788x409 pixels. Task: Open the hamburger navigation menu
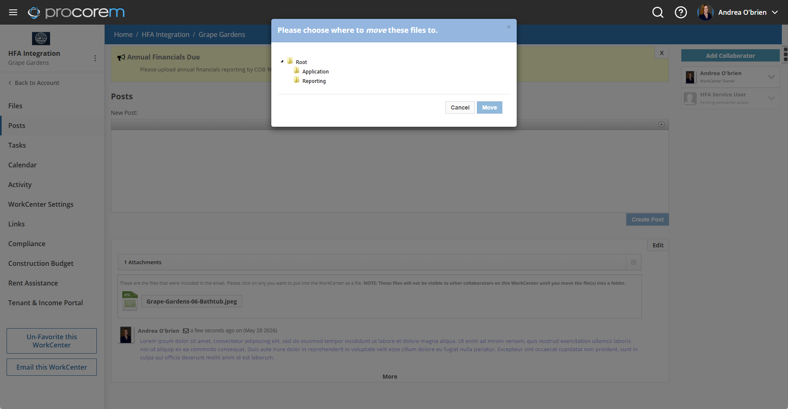pyautogui.click(x=13, y=12)
